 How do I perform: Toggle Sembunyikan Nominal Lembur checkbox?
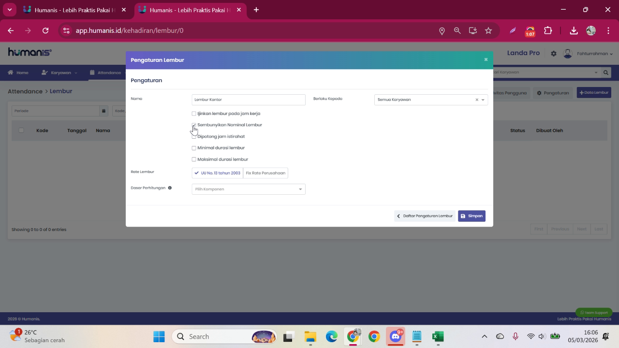pos(194,125)
